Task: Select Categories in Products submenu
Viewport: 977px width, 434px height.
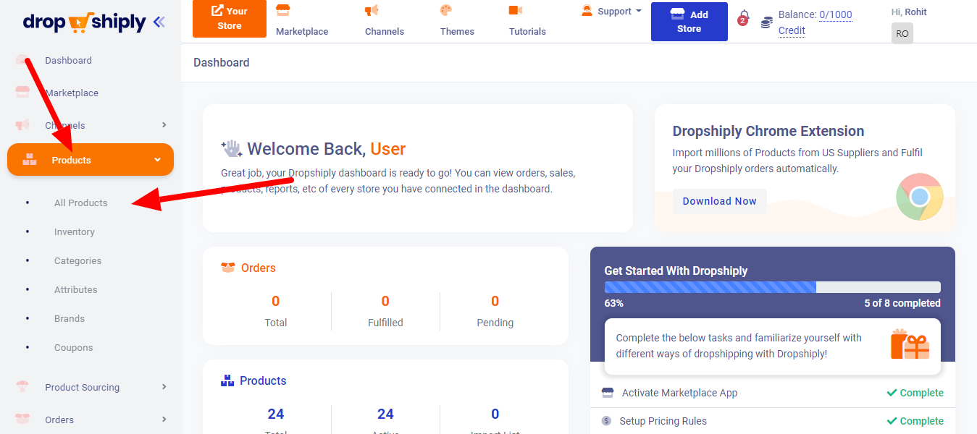Action: [x=77, y=261]
